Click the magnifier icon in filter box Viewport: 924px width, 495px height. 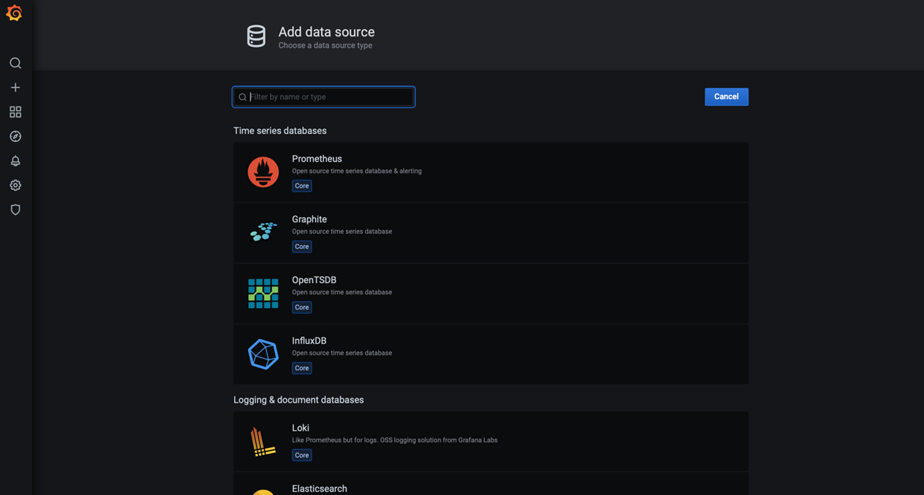click(x=243, y=97)
